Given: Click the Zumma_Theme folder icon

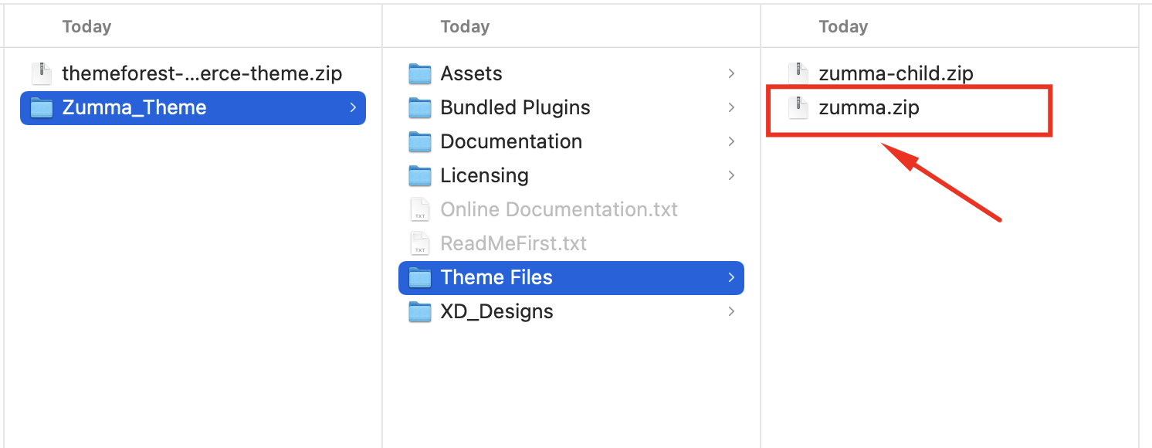Looking at the screenshot, I should point(41,107).
